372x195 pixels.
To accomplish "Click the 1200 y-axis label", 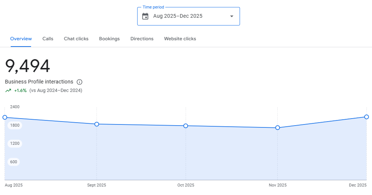I will click(15, 143).
